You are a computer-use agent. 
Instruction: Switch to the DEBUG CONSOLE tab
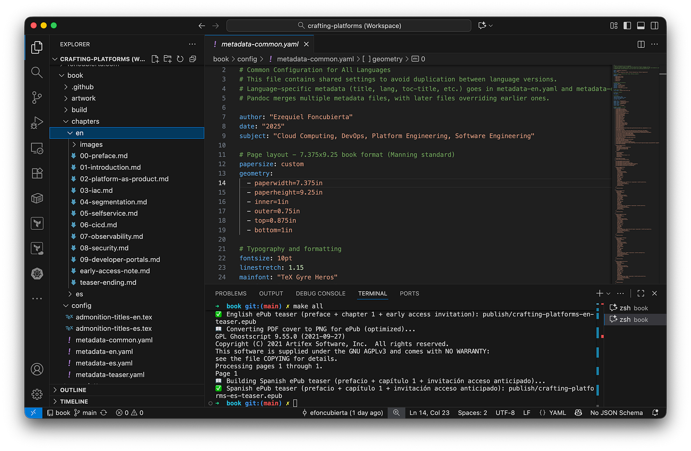pos(320,294)
